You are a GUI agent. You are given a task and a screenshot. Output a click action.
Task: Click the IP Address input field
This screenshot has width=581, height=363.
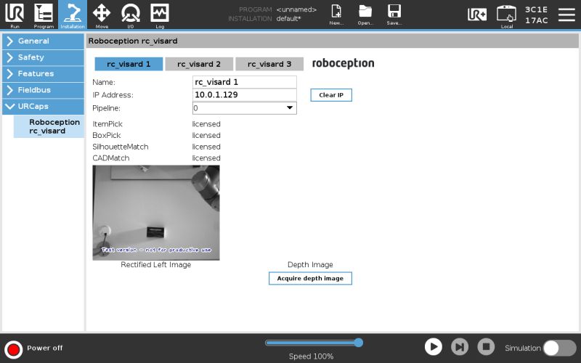245,95
